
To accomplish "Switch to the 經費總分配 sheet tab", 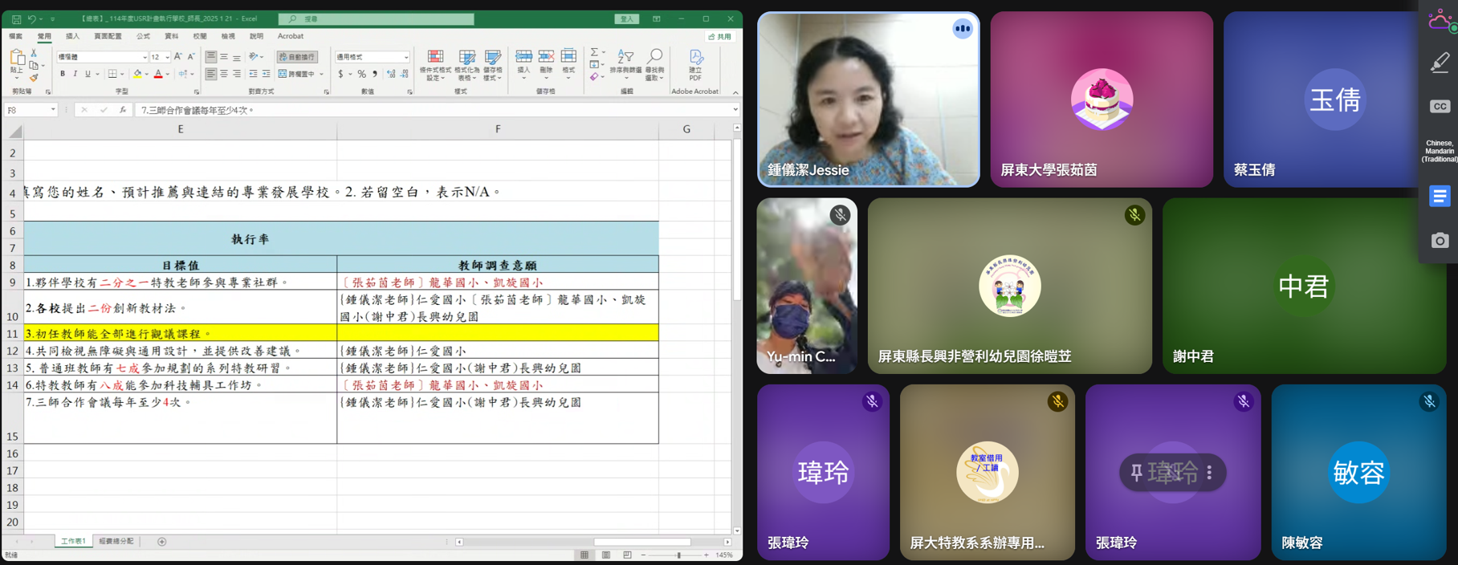I will [x=116, y=542].
